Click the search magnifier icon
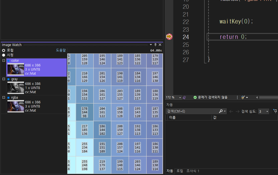This screenshot has height=175, width=278. point(221,111)
